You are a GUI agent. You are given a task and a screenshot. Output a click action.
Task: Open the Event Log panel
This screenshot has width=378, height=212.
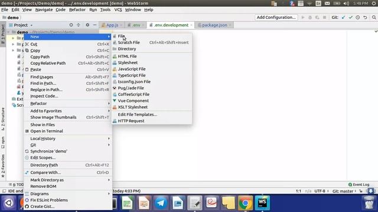pos(359,184)
